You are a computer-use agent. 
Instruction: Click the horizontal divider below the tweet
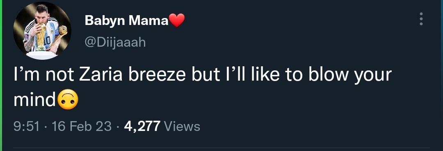click(x=221, y=148)
